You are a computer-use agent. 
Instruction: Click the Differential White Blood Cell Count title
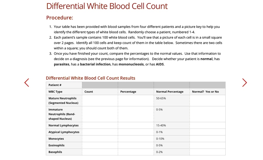pos(107,6)
